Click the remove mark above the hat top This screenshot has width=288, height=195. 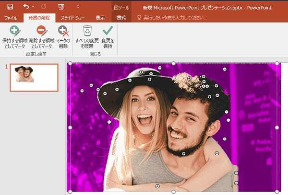coord(160,68)
